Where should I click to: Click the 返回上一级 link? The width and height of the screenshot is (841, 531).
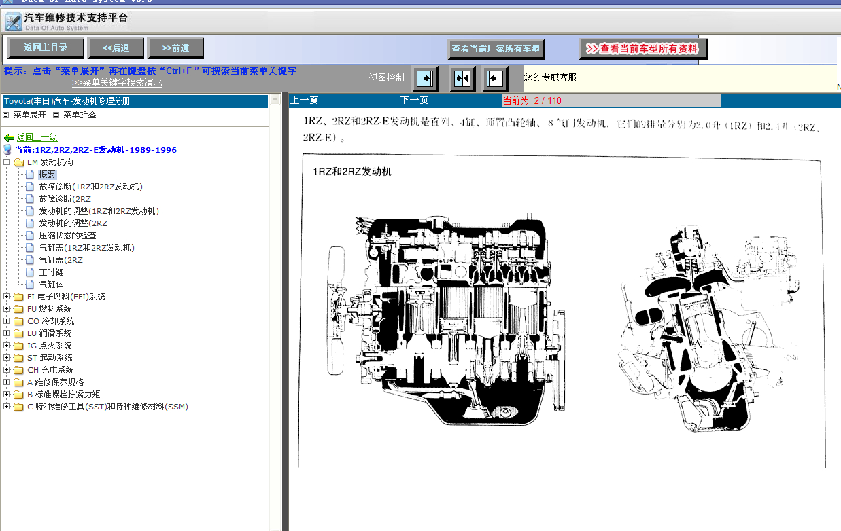(x=37, y=137)
